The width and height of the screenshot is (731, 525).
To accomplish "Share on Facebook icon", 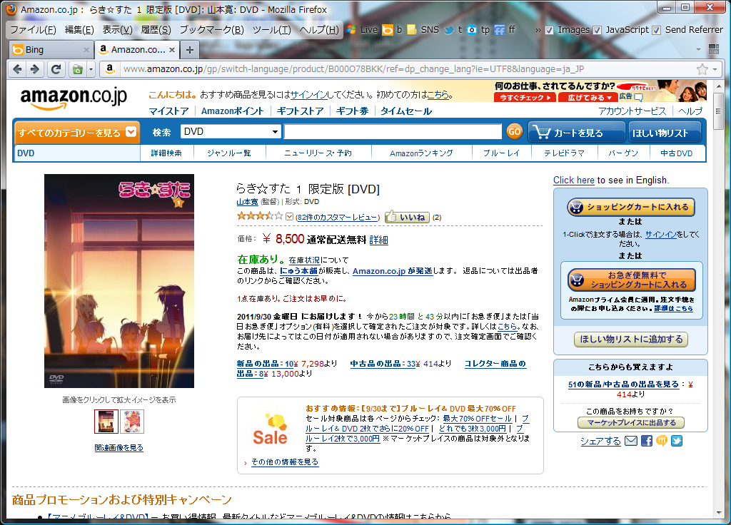I will [x=647, y=440].
